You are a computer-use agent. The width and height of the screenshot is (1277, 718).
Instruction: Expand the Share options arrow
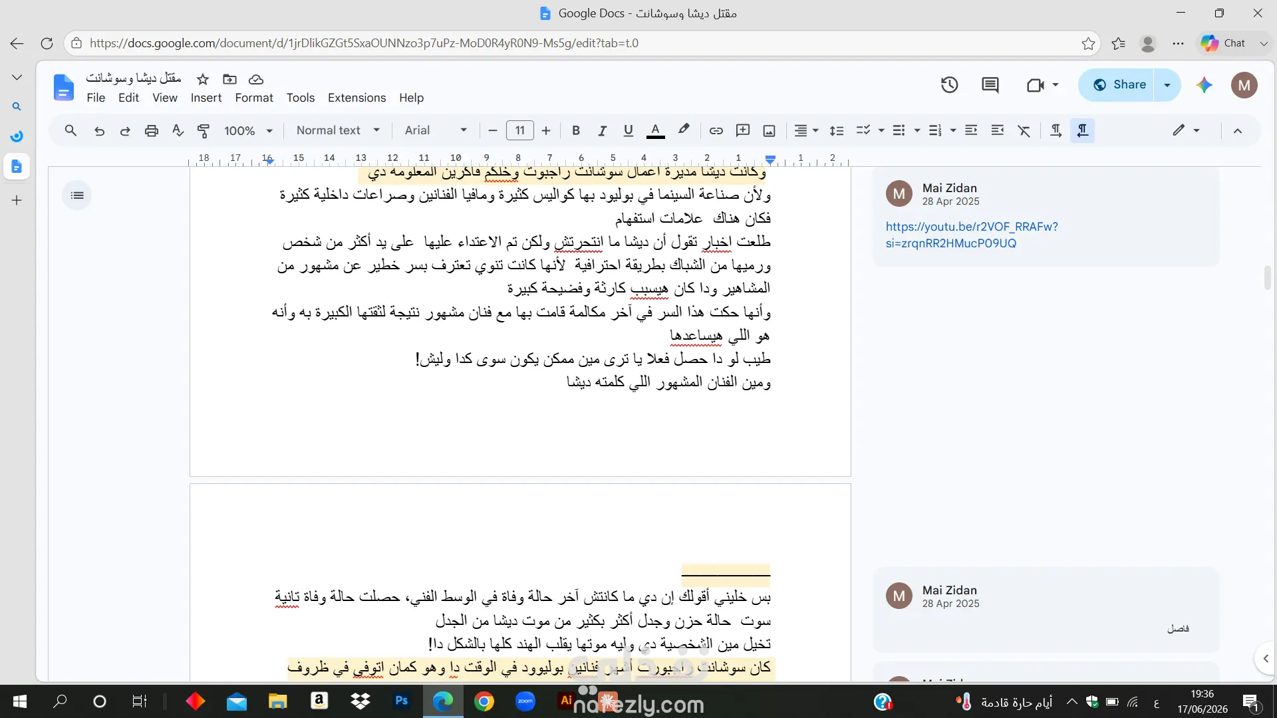(1167, 85)
